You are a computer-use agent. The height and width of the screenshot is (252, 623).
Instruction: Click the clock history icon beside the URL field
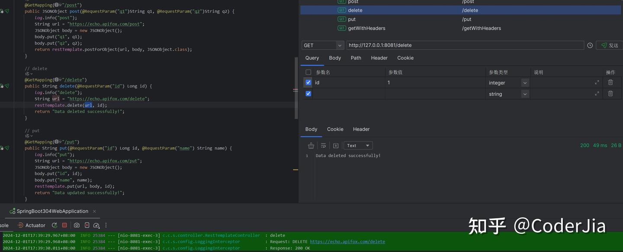[x=589, y=45]
